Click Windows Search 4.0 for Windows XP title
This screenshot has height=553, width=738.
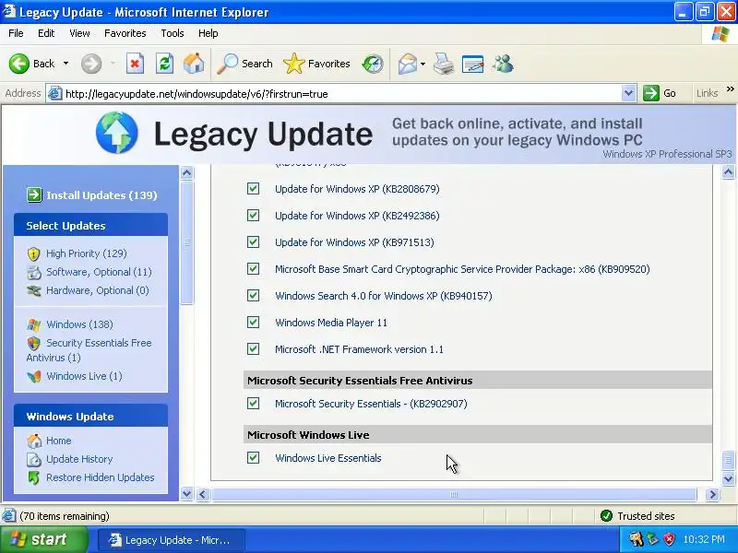pos(384,296)
